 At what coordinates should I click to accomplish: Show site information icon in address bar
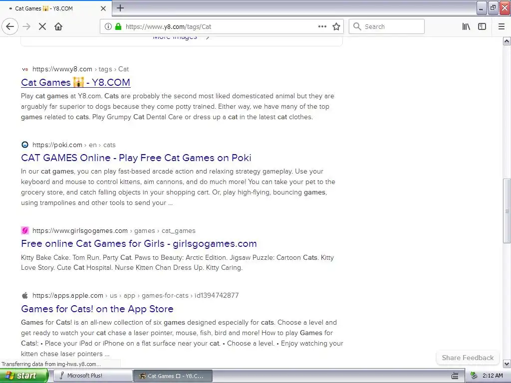(x=108, y=26)
